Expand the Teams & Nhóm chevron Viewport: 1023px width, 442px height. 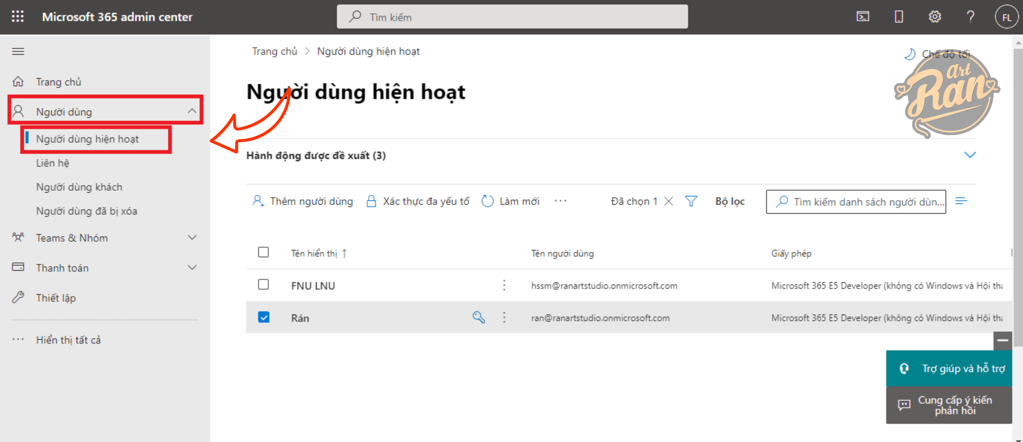pos(192,237)
